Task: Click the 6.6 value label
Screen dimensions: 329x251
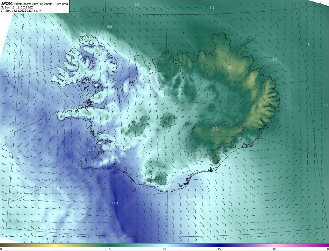Action: (137, 5)
